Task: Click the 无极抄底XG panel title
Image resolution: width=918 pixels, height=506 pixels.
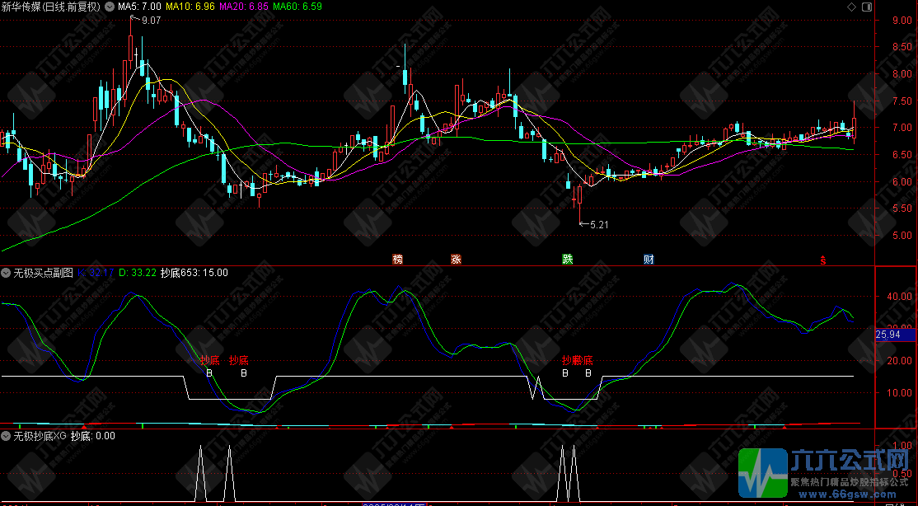Action: point(39,436)
